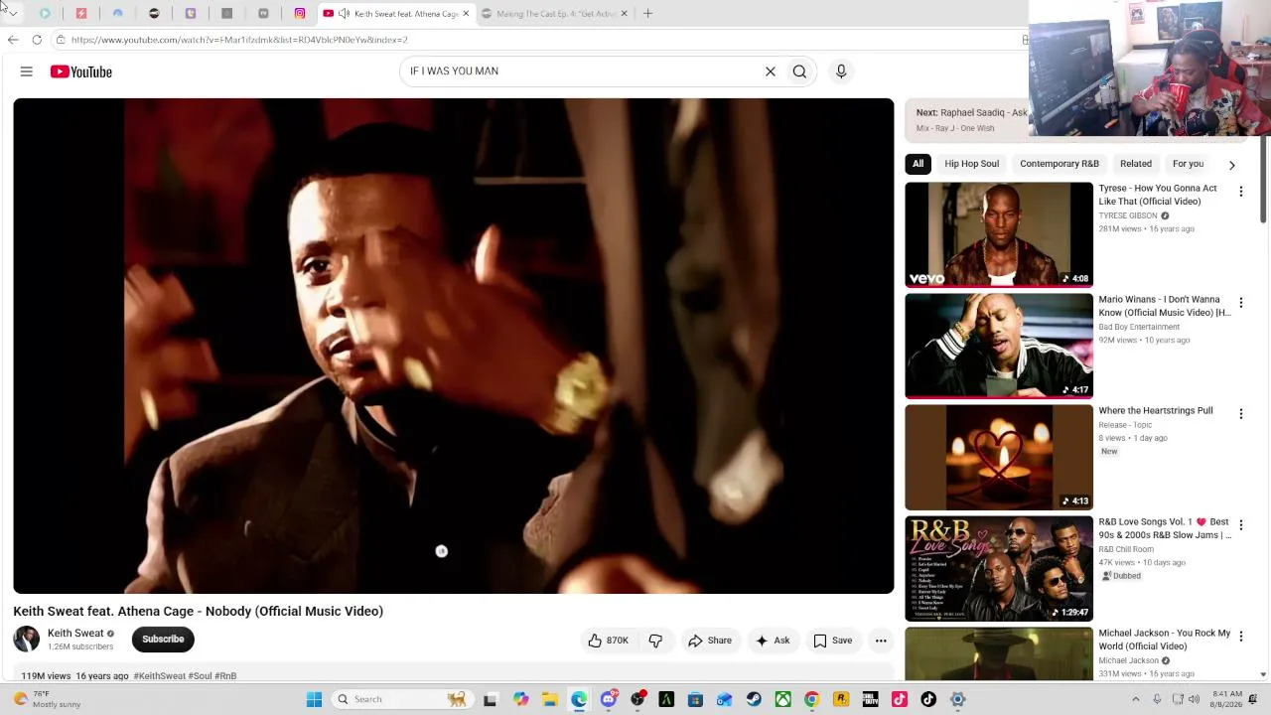Open Michael Jackson You Rock My World title
1271x715 pixels.
[x=1165, y=640]
